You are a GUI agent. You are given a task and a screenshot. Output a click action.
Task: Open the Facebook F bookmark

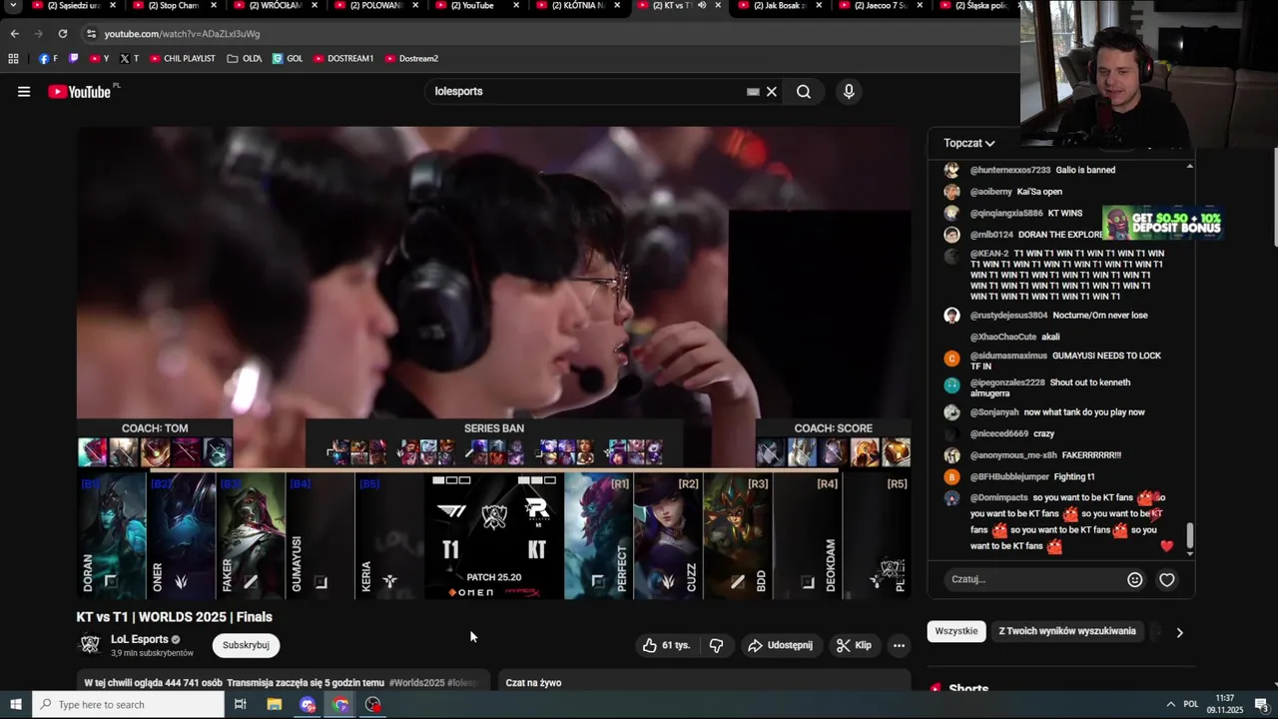point(48,59)
